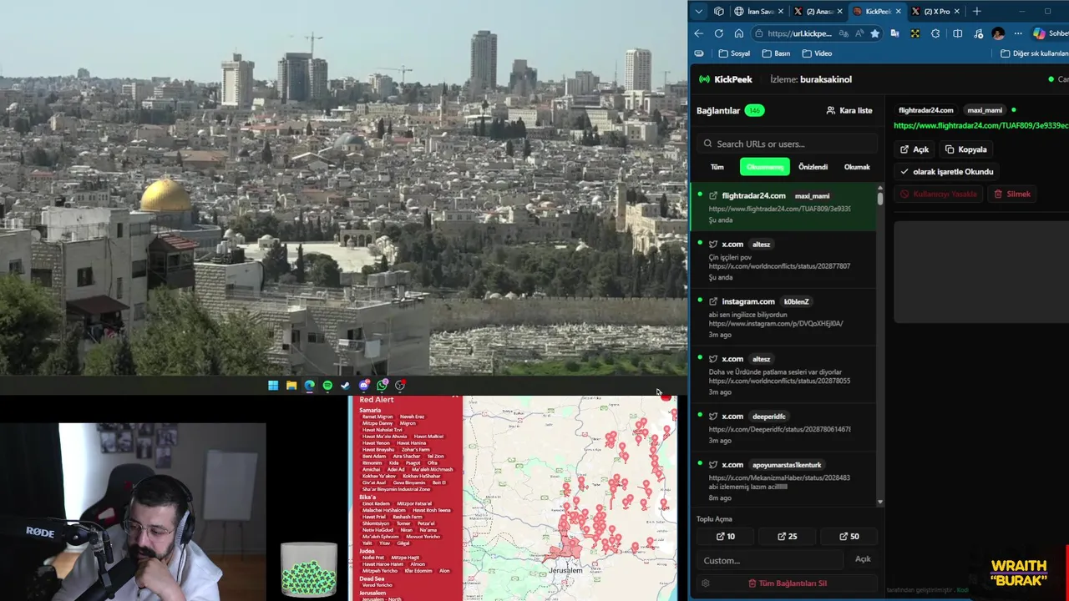
Task: Reload the page with the refresh icon
Action: pyautogui.click(x=719, y=33)
